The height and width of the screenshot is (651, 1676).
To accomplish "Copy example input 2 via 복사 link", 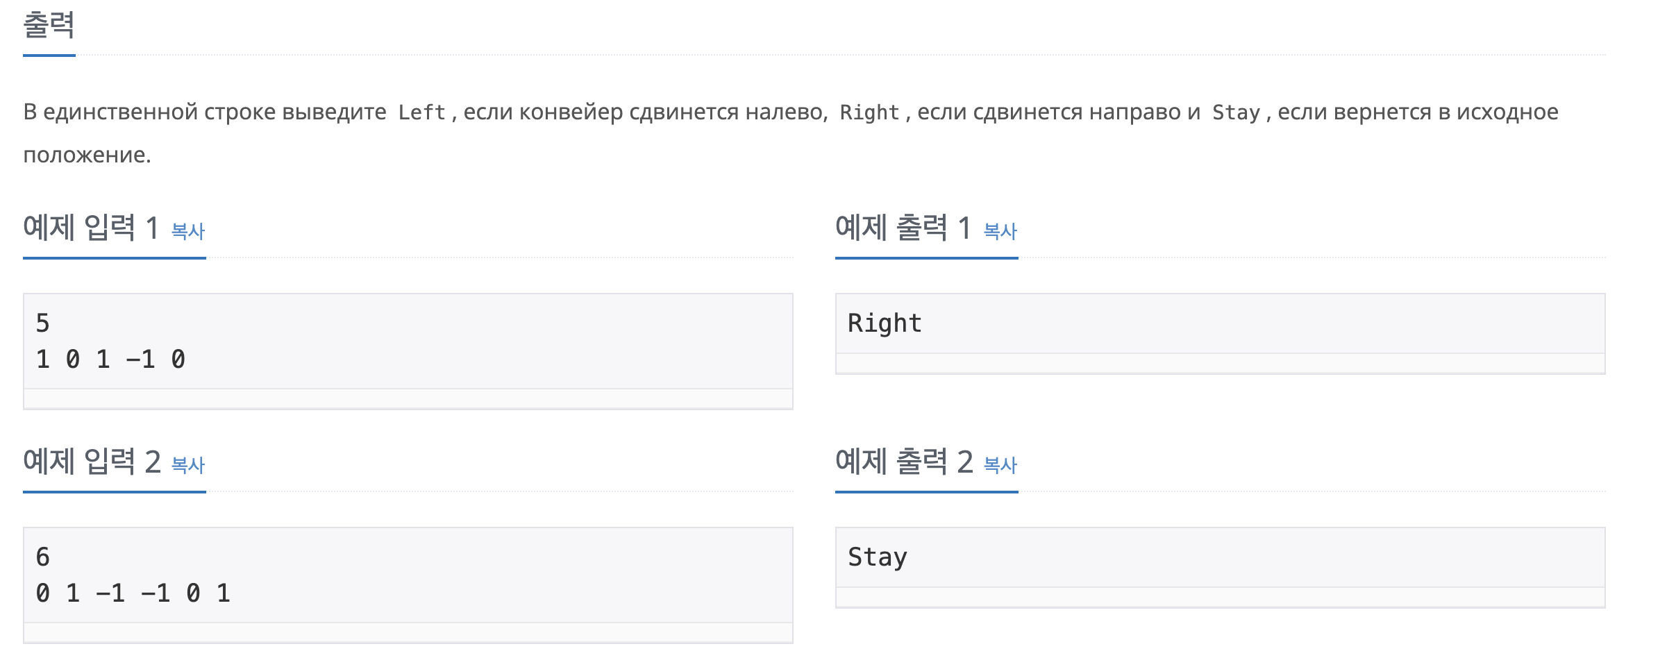I will (188, 465).
